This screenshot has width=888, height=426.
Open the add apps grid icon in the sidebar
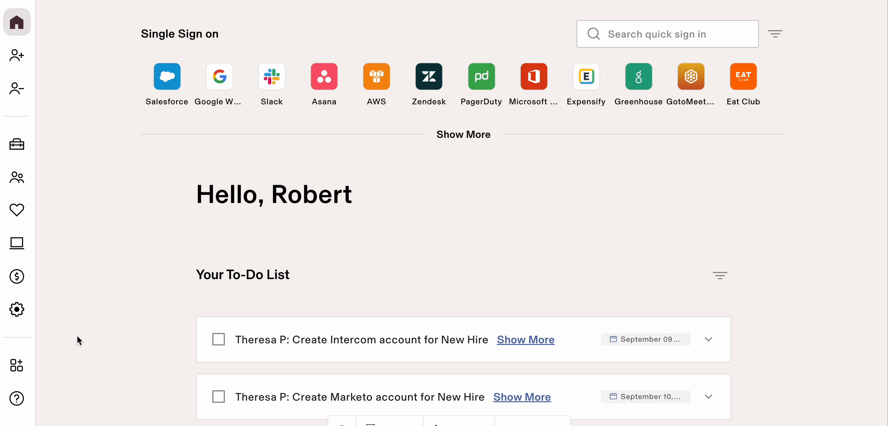(x=17, y=365)
